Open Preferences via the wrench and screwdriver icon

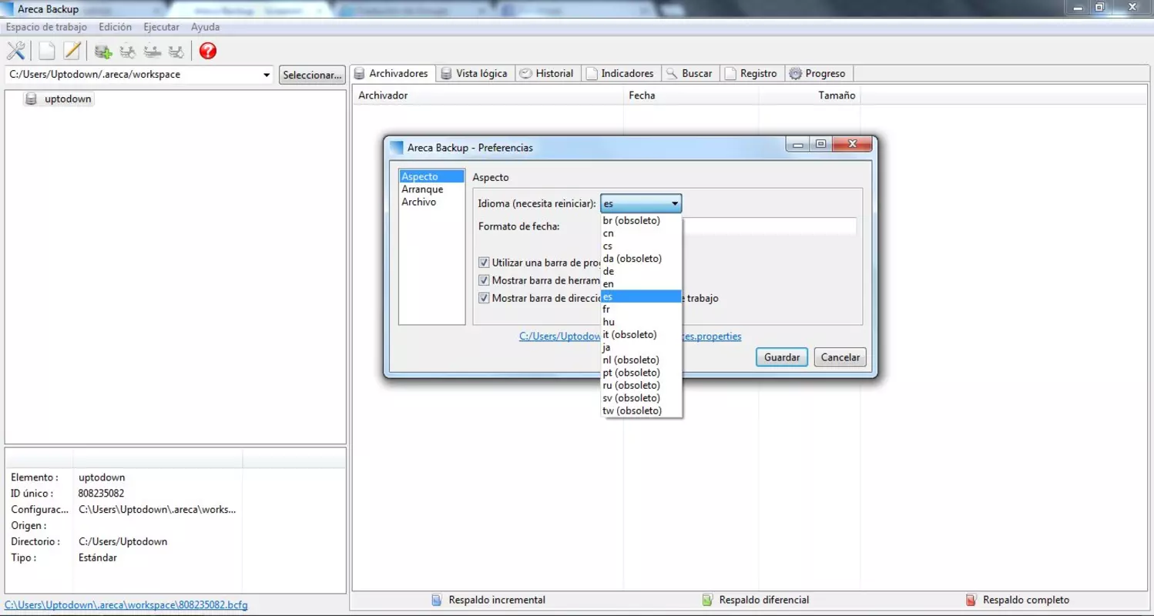(15, 51)
